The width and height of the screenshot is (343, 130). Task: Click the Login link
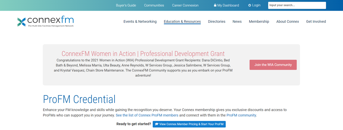pyautogui.click(x=254, y=5)
